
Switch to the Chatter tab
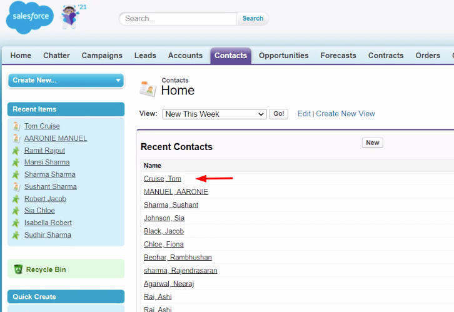click(x=56, y=55)
